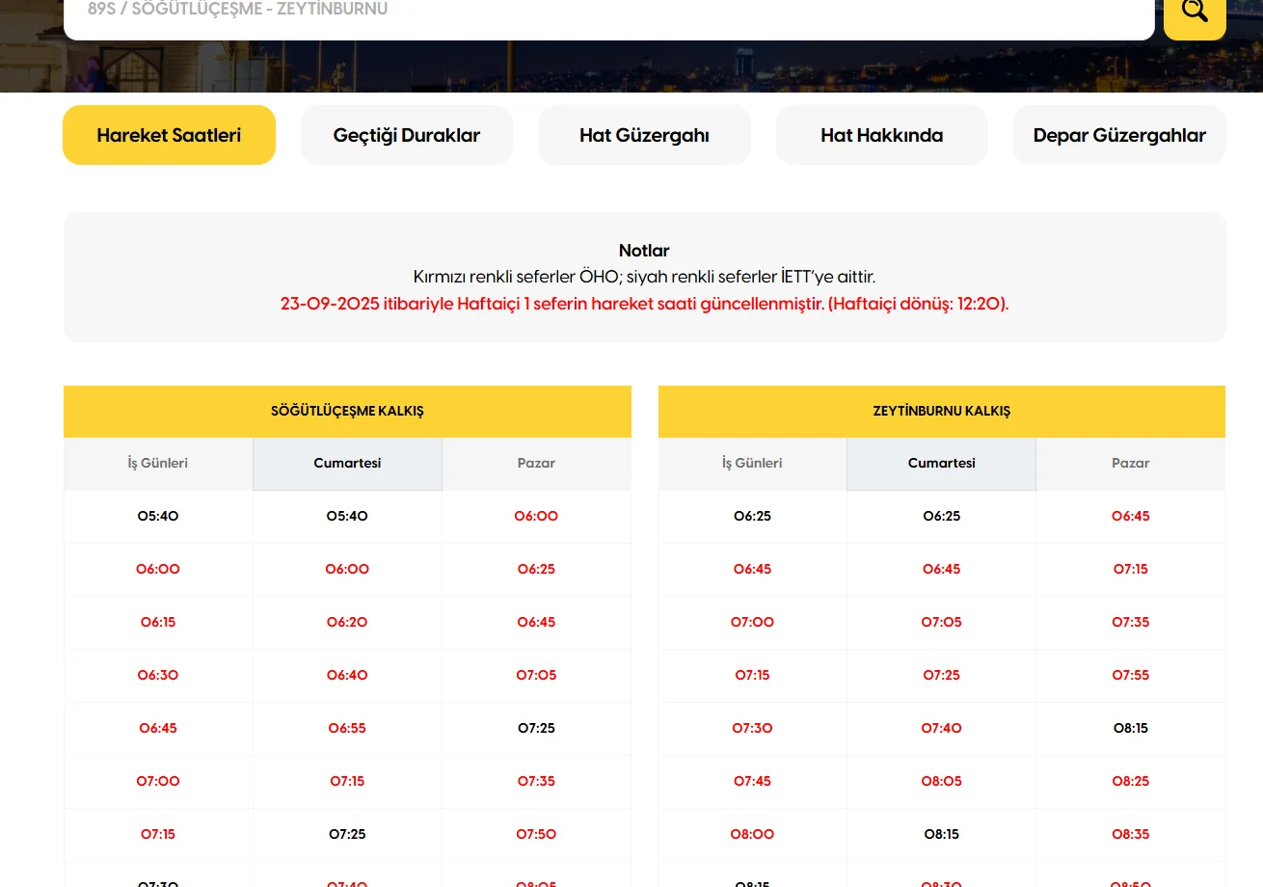
Task: Select İş Günleri under Zeytinburnu Kalkış
Action: click(x=752, y=464)
